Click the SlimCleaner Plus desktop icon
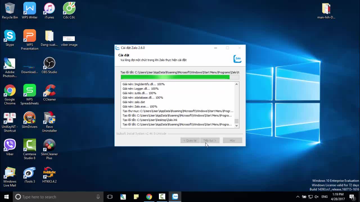 pyautogui.click(x=49, y=150)
